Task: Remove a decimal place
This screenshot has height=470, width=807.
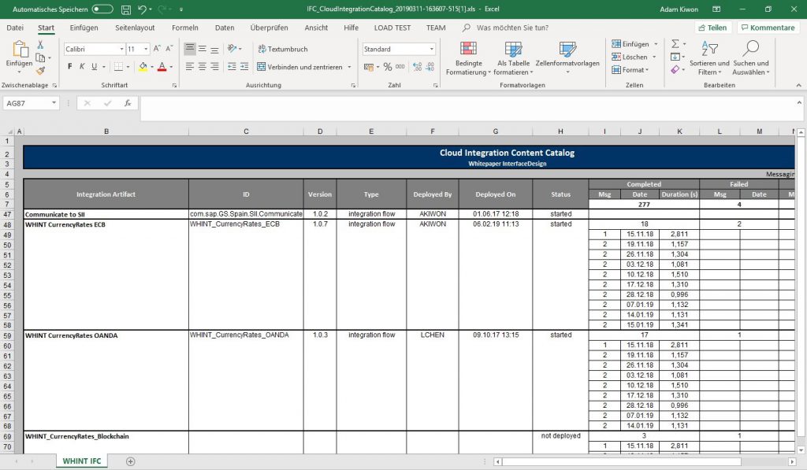Action: [430, 67]
